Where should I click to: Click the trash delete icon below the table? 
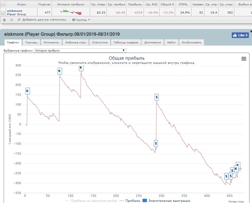[4, 20]
